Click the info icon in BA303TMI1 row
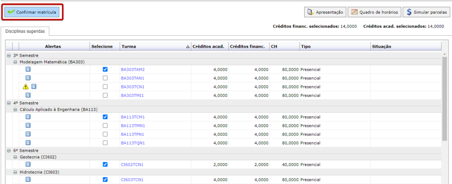The width and height of the screenshot is (452, 184). pos(28,95)
